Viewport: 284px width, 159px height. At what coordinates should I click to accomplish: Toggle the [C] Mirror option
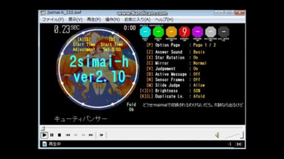176,63
